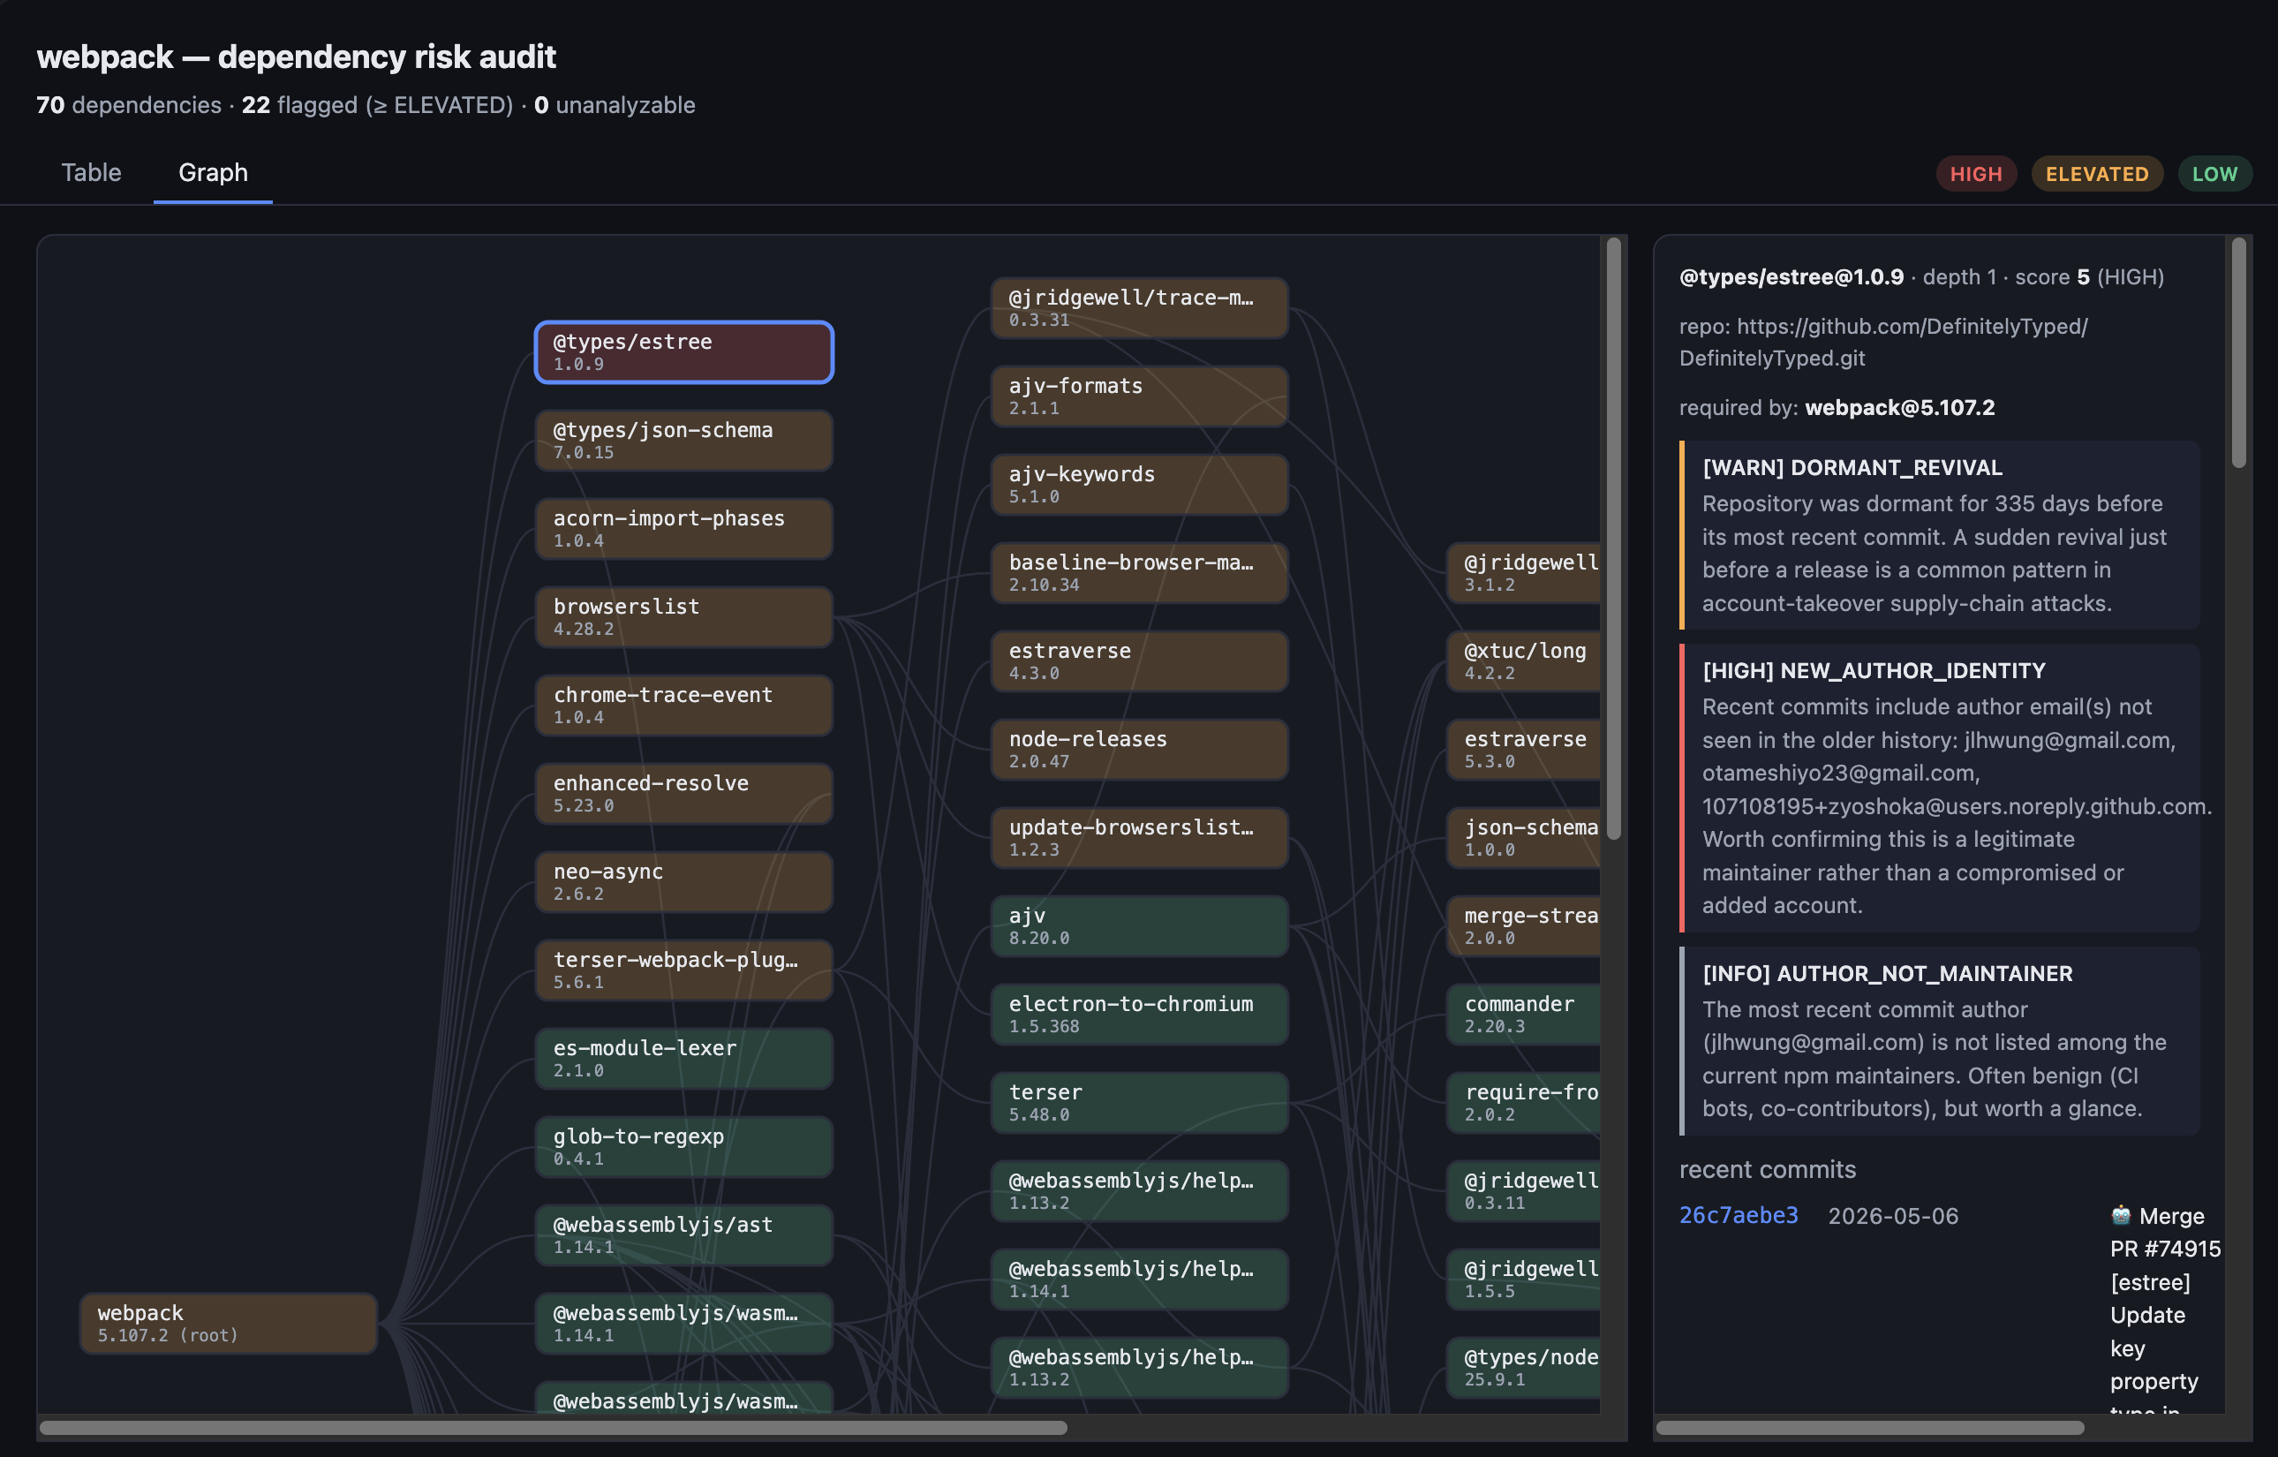2278x1457 pixels.
Task: Click the node-releases node
Action: (1139, 749)
